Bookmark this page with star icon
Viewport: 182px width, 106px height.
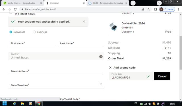pos(148,9)
